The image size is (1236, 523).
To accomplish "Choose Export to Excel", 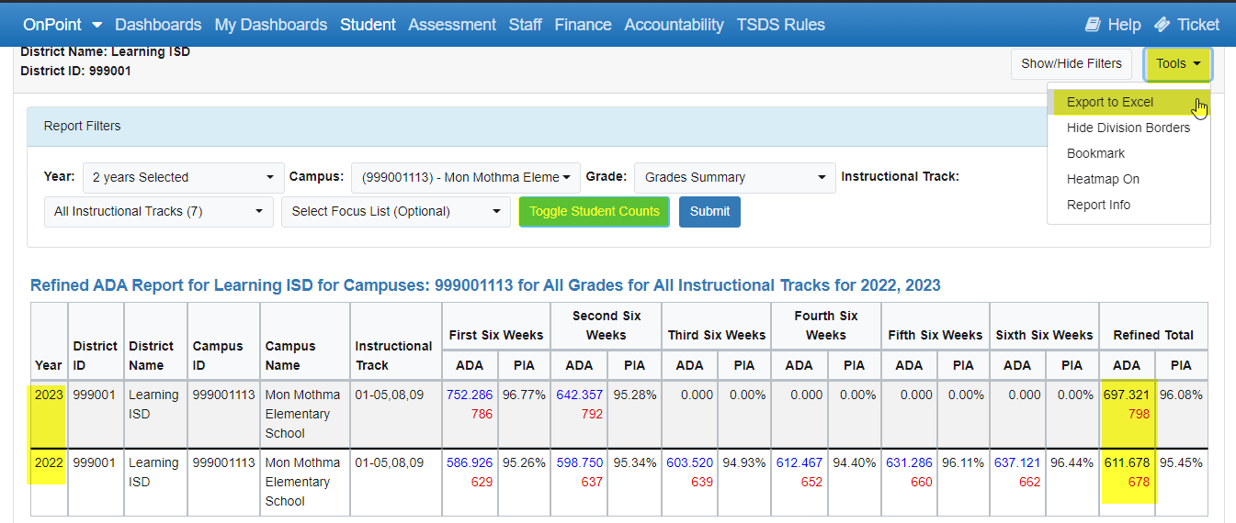I will [x=1109, y=102].
